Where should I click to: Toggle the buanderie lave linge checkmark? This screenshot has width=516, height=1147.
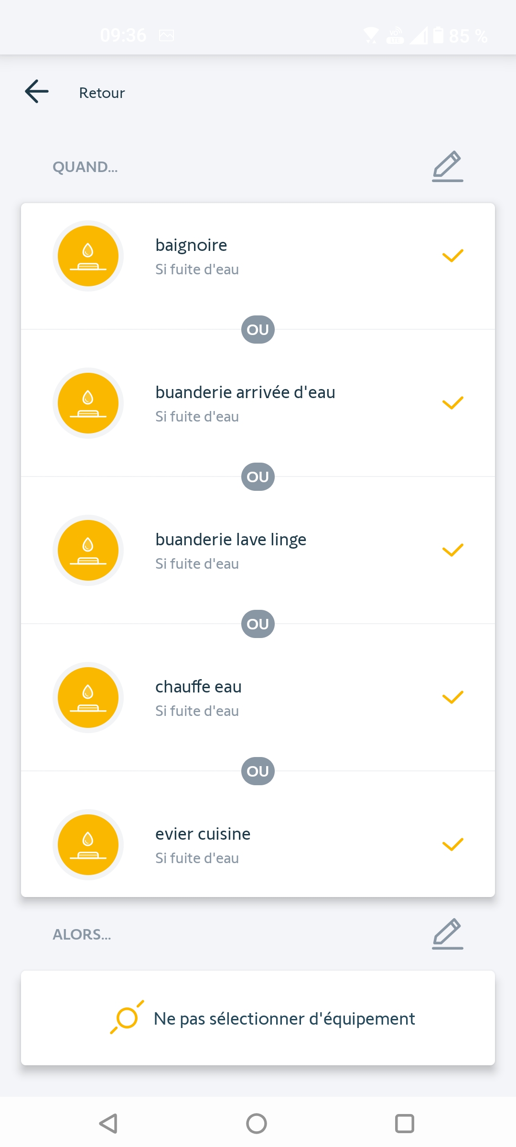[452, 550]
